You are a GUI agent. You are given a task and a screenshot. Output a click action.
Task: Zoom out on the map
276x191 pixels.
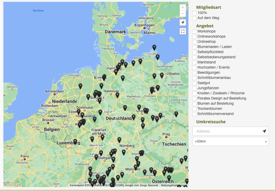(183, 14)
